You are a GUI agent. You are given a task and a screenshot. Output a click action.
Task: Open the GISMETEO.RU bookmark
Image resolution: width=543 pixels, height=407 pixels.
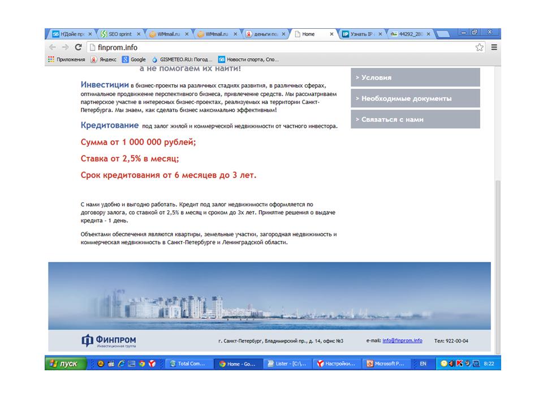coord(182,59)
